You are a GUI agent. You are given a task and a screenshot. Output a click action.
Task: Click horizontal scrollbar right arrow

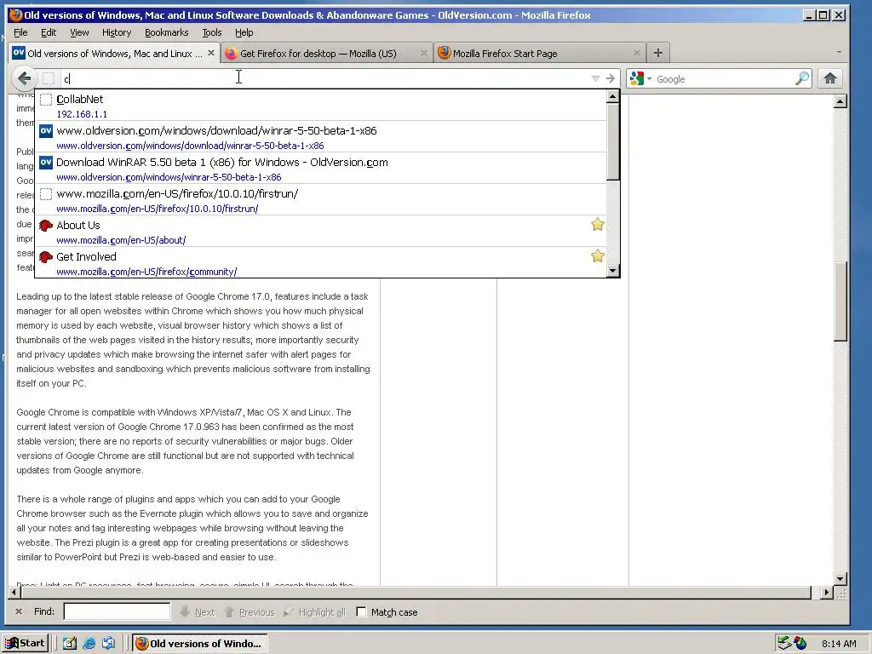coord(826,593)
